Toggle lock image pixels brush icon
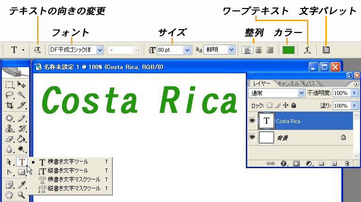Viewport: 361px width, 202px height. (278, 105)
